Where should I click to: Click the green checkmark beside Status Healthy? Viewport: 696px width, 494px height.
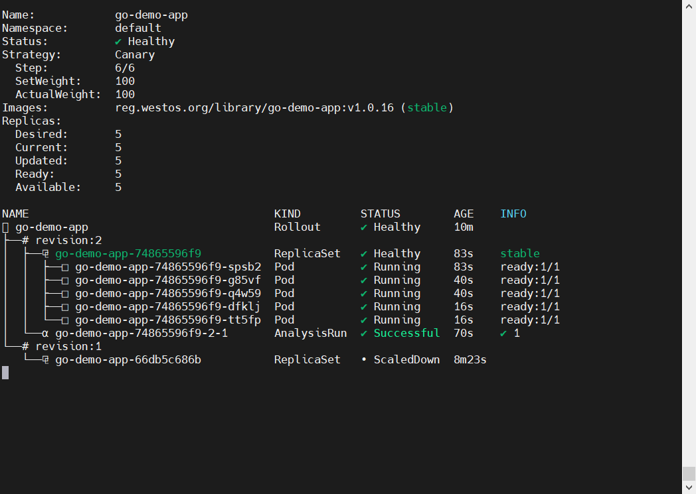click(x=118, y=42)
